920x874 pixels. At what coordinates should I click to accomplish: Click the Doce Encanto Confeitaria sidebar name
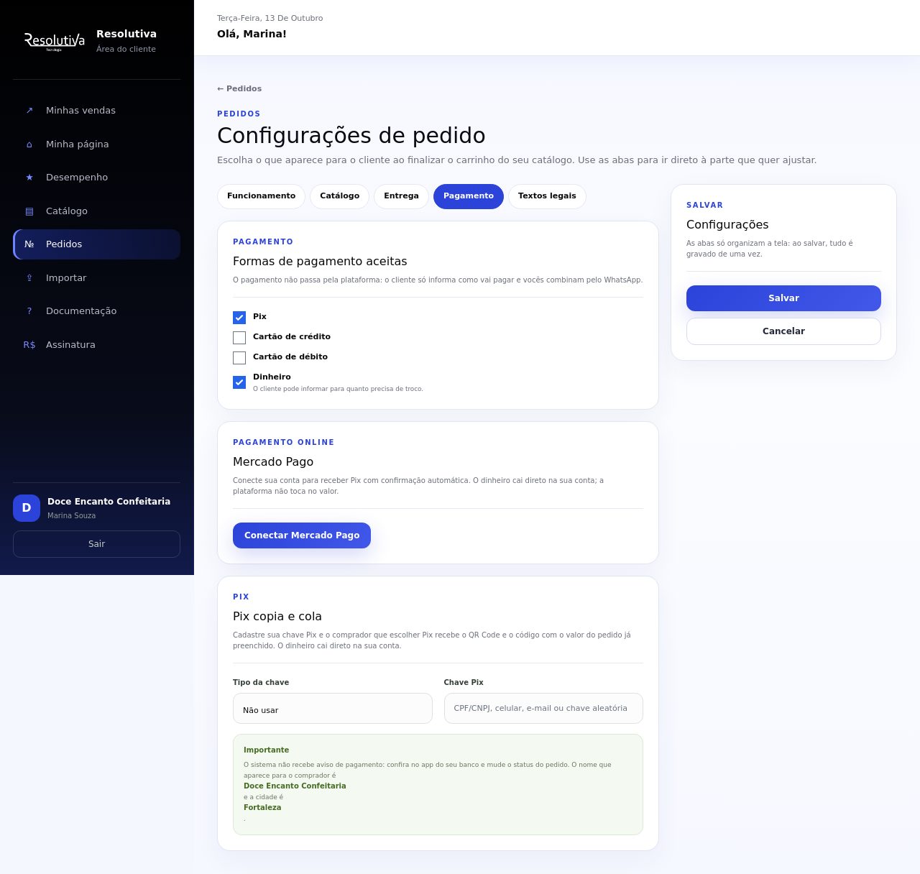coord(109,502)
